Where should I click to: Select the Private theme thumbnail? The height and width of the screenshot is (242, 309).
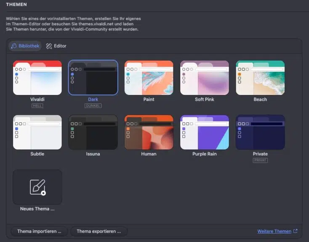pos(260,132)
